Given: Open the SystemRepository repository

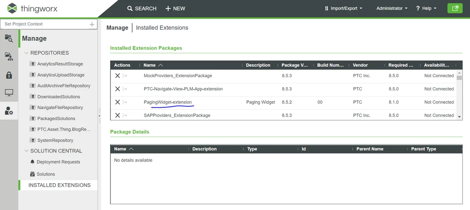Looking at the screenshot, I should coord(55,140).
